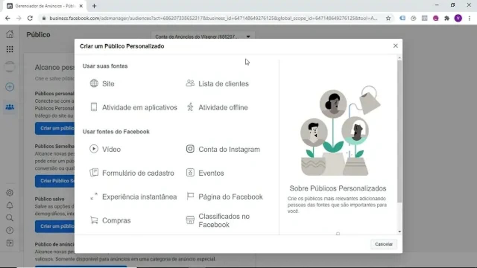Bookmark page with the star icon
Viewport: 477px width, 268px height.
(x=388, y=18)
